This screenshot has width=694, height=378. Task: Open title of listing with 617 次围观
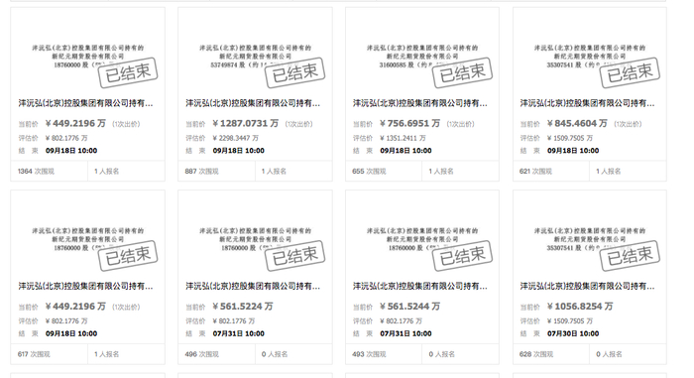[85, 287]
